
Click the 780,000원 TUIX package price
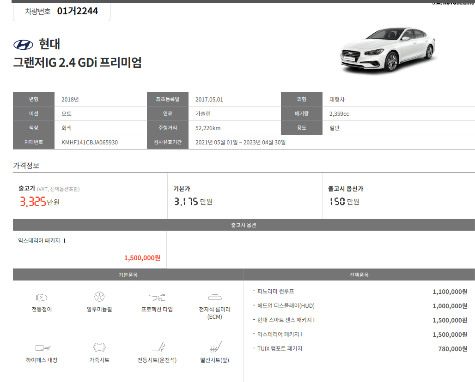[x=452, y=349]
